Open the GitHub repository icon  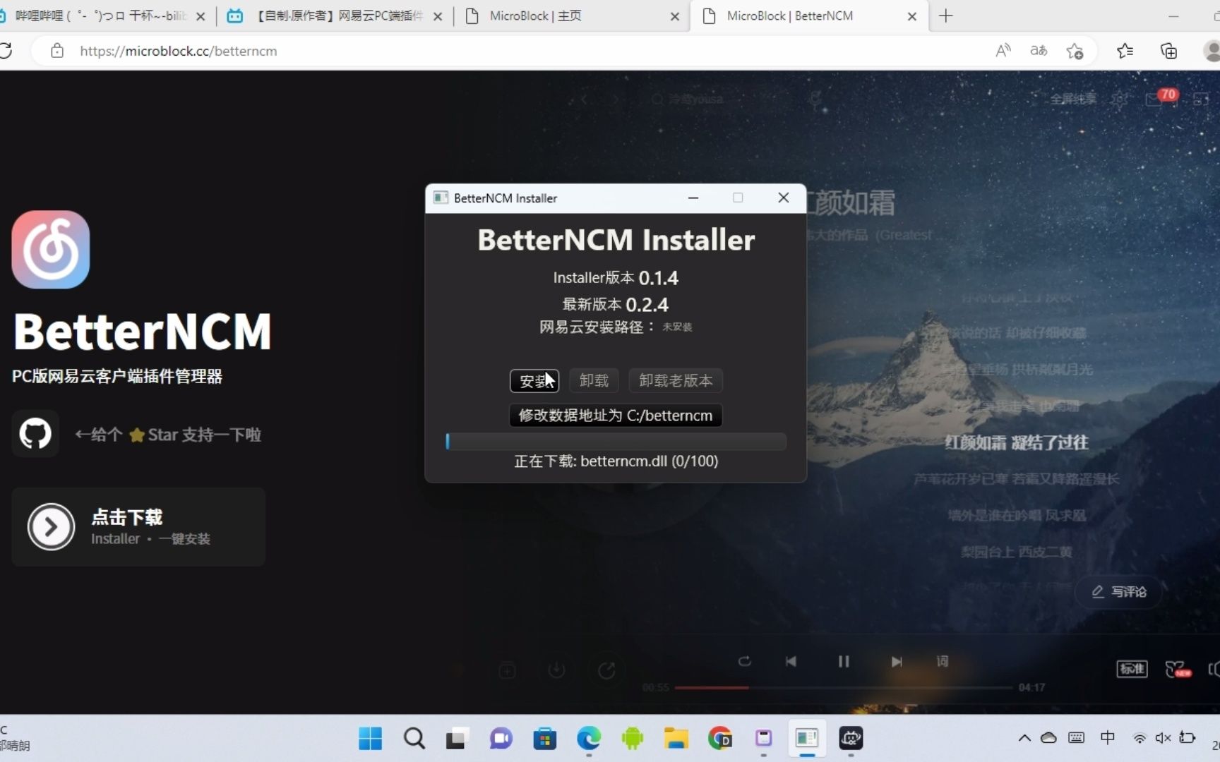coord(35,434)
